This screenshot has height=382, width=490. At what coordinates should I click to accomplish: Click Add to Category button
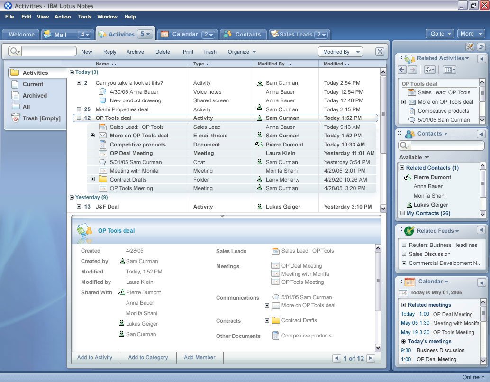pos(148,357)
